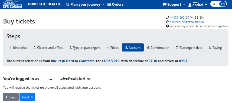The height and width of the screenshot is (103, 232).
Task: Click the phone icon beside the contact number
Action: coord(167,18)
